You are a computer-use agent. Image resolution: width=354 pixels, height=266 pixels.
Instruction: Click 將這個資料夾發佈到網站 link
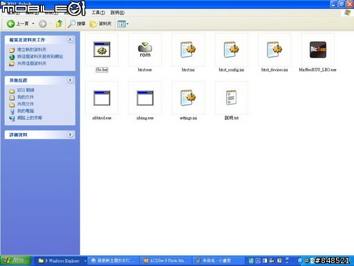pos(40,57)
